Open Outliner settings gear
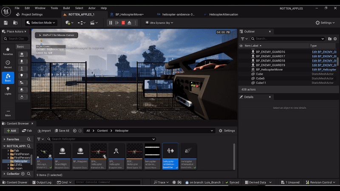This screenshot has height=191, width=340. pos(335,39)
